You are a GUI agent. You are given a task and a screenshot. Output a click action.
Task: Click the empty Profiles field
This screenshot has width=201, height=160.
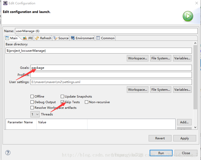coord(111,75)
